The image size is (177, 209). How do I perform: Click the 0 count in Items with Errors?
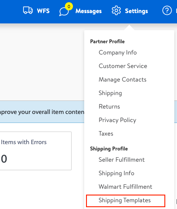[4, 159]
